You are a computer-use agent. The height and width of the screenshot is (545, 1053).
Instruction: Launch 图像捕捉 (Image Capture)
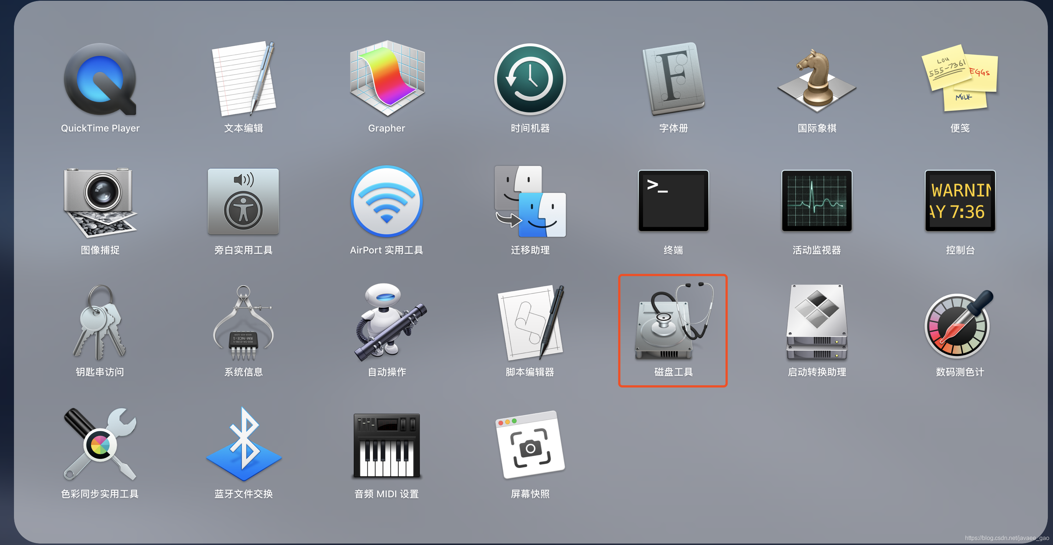[100, 202]
